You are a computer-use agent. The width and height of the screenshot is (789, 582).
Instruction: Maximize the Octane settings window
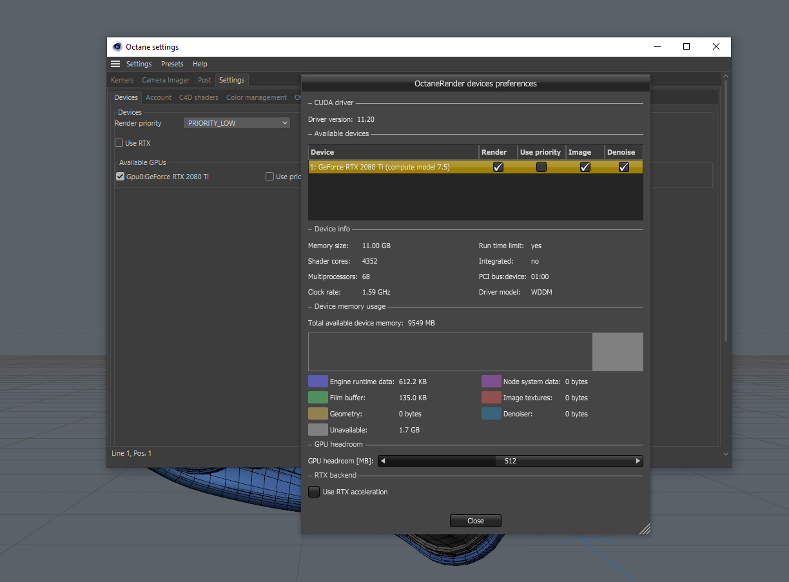(x=687, y=46)
